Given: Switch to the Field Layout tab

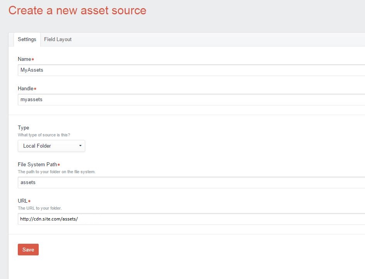Looking at the screenshot, I should click(58, 40).
